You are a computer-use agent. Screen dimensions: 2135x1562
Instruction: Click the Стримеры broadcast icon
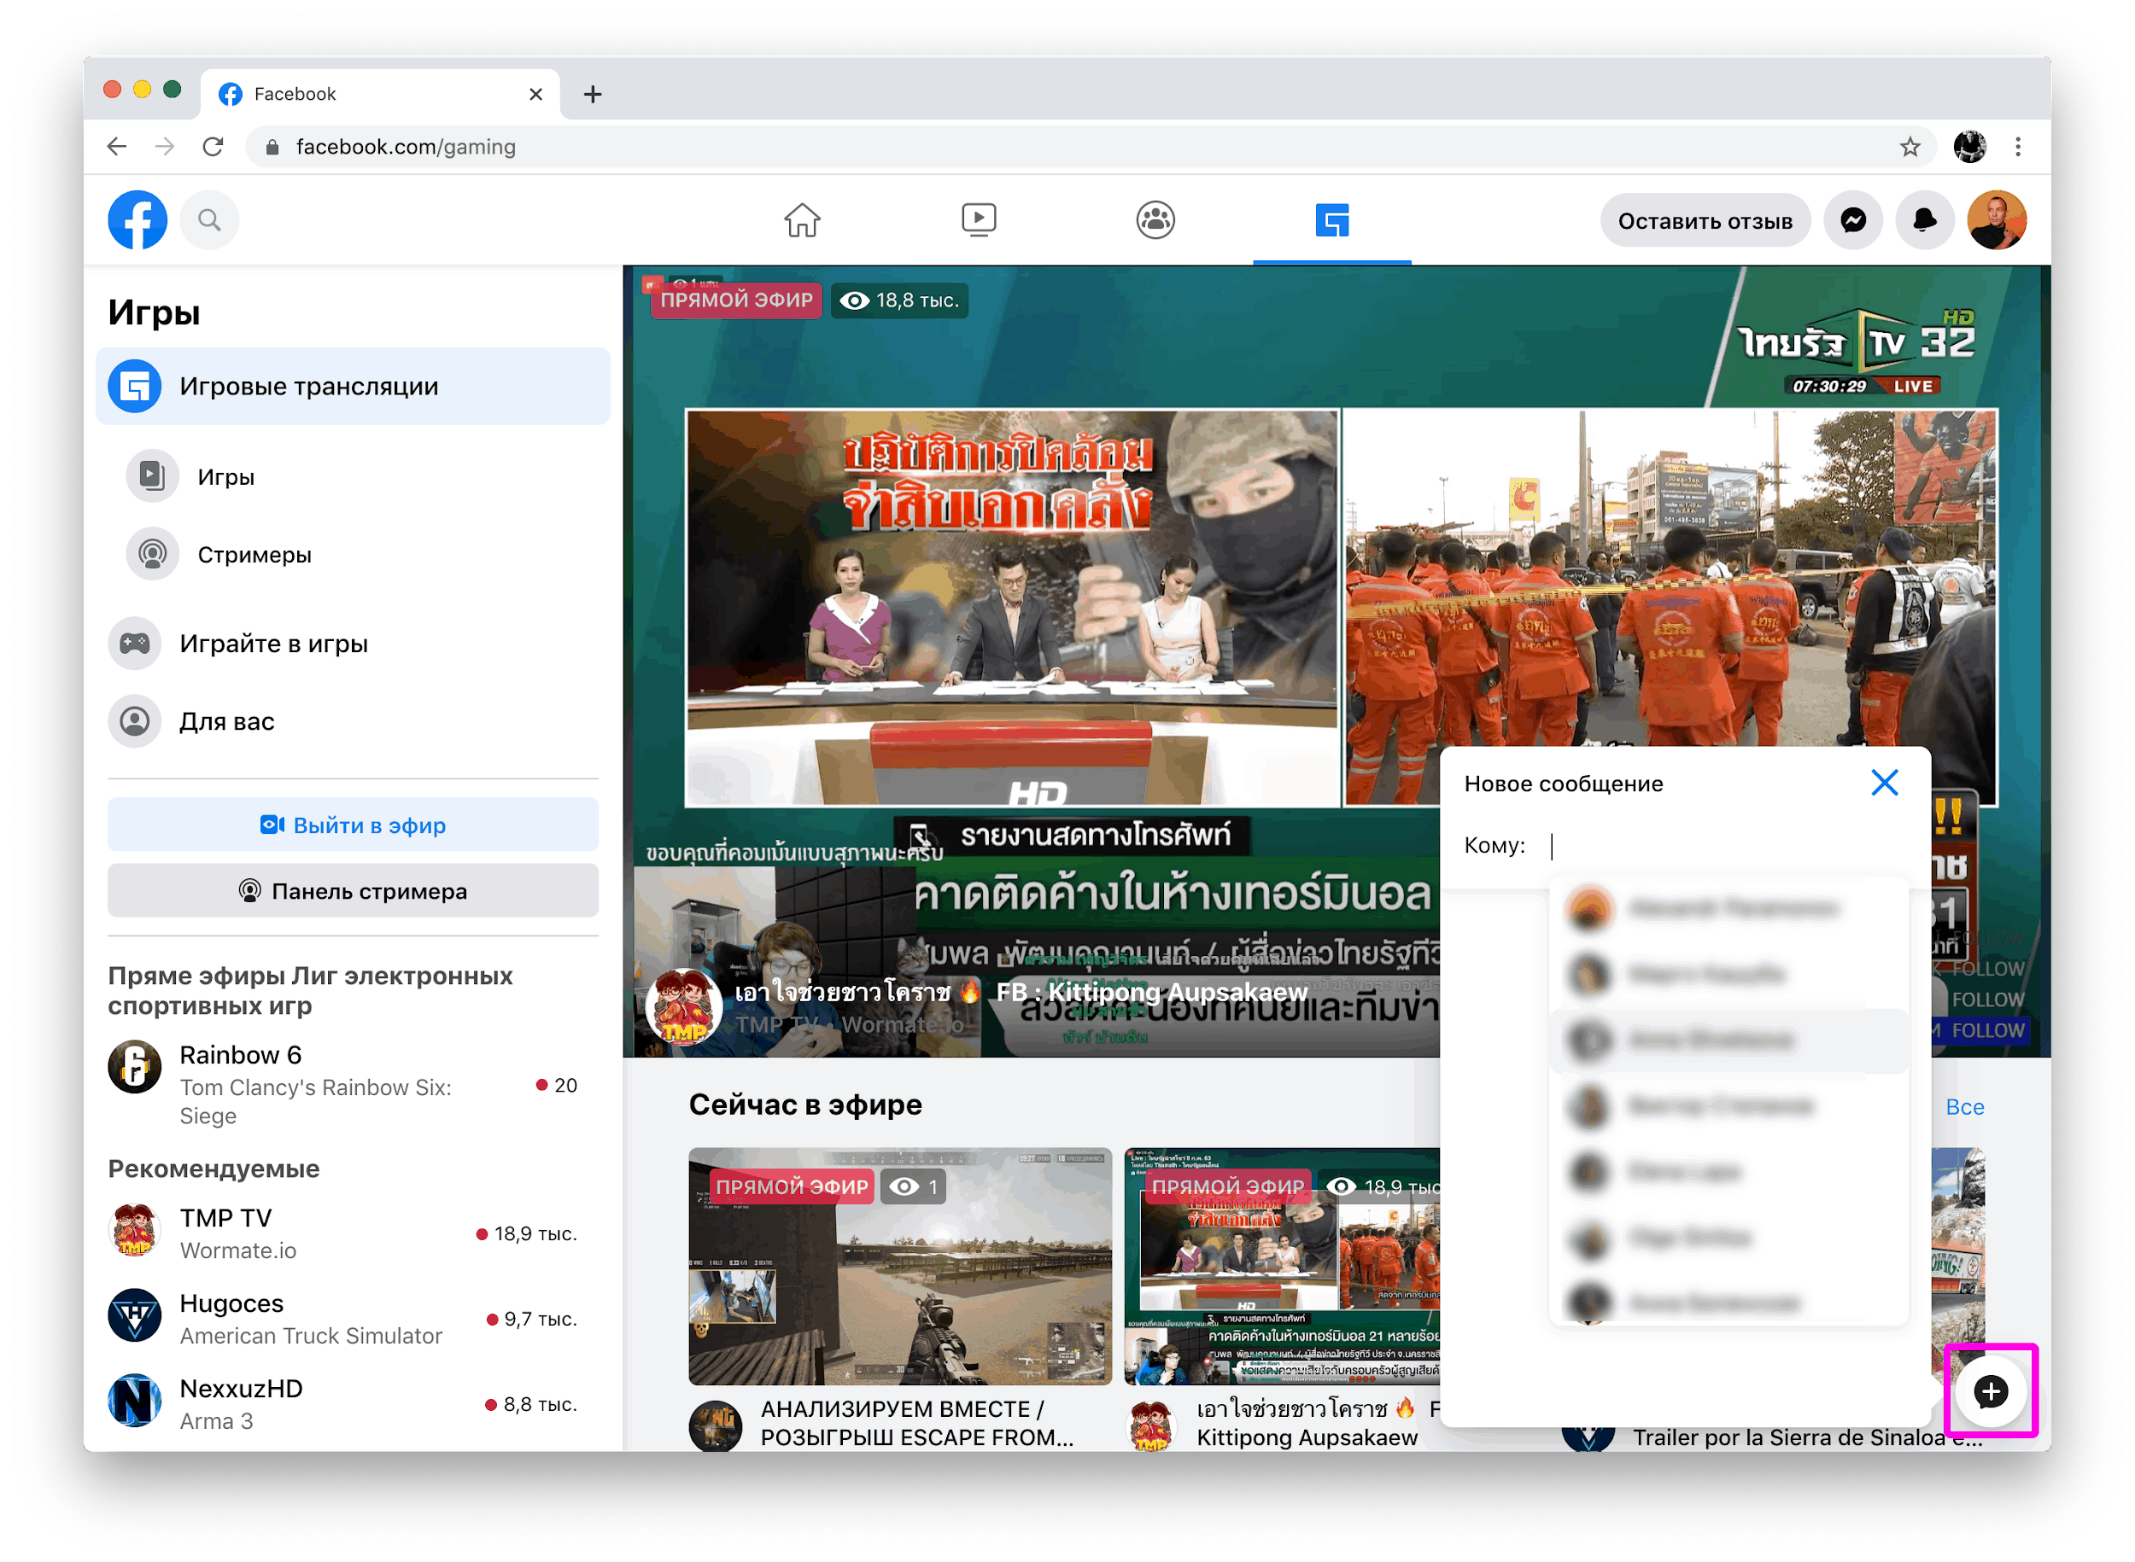(152, 554)
